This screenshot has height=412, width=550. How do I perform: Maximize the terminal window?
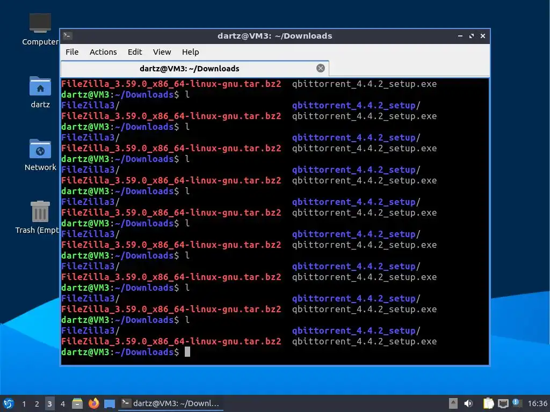pos(472,36)
